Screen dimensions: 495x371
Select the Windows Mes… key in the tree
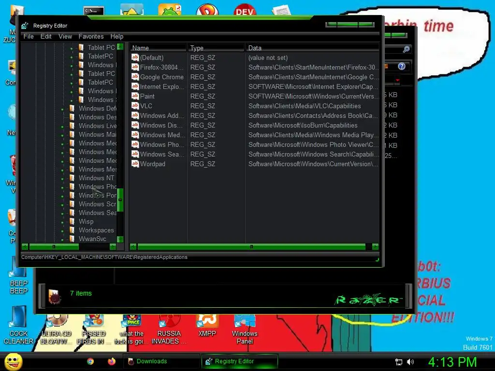point(98,169)
